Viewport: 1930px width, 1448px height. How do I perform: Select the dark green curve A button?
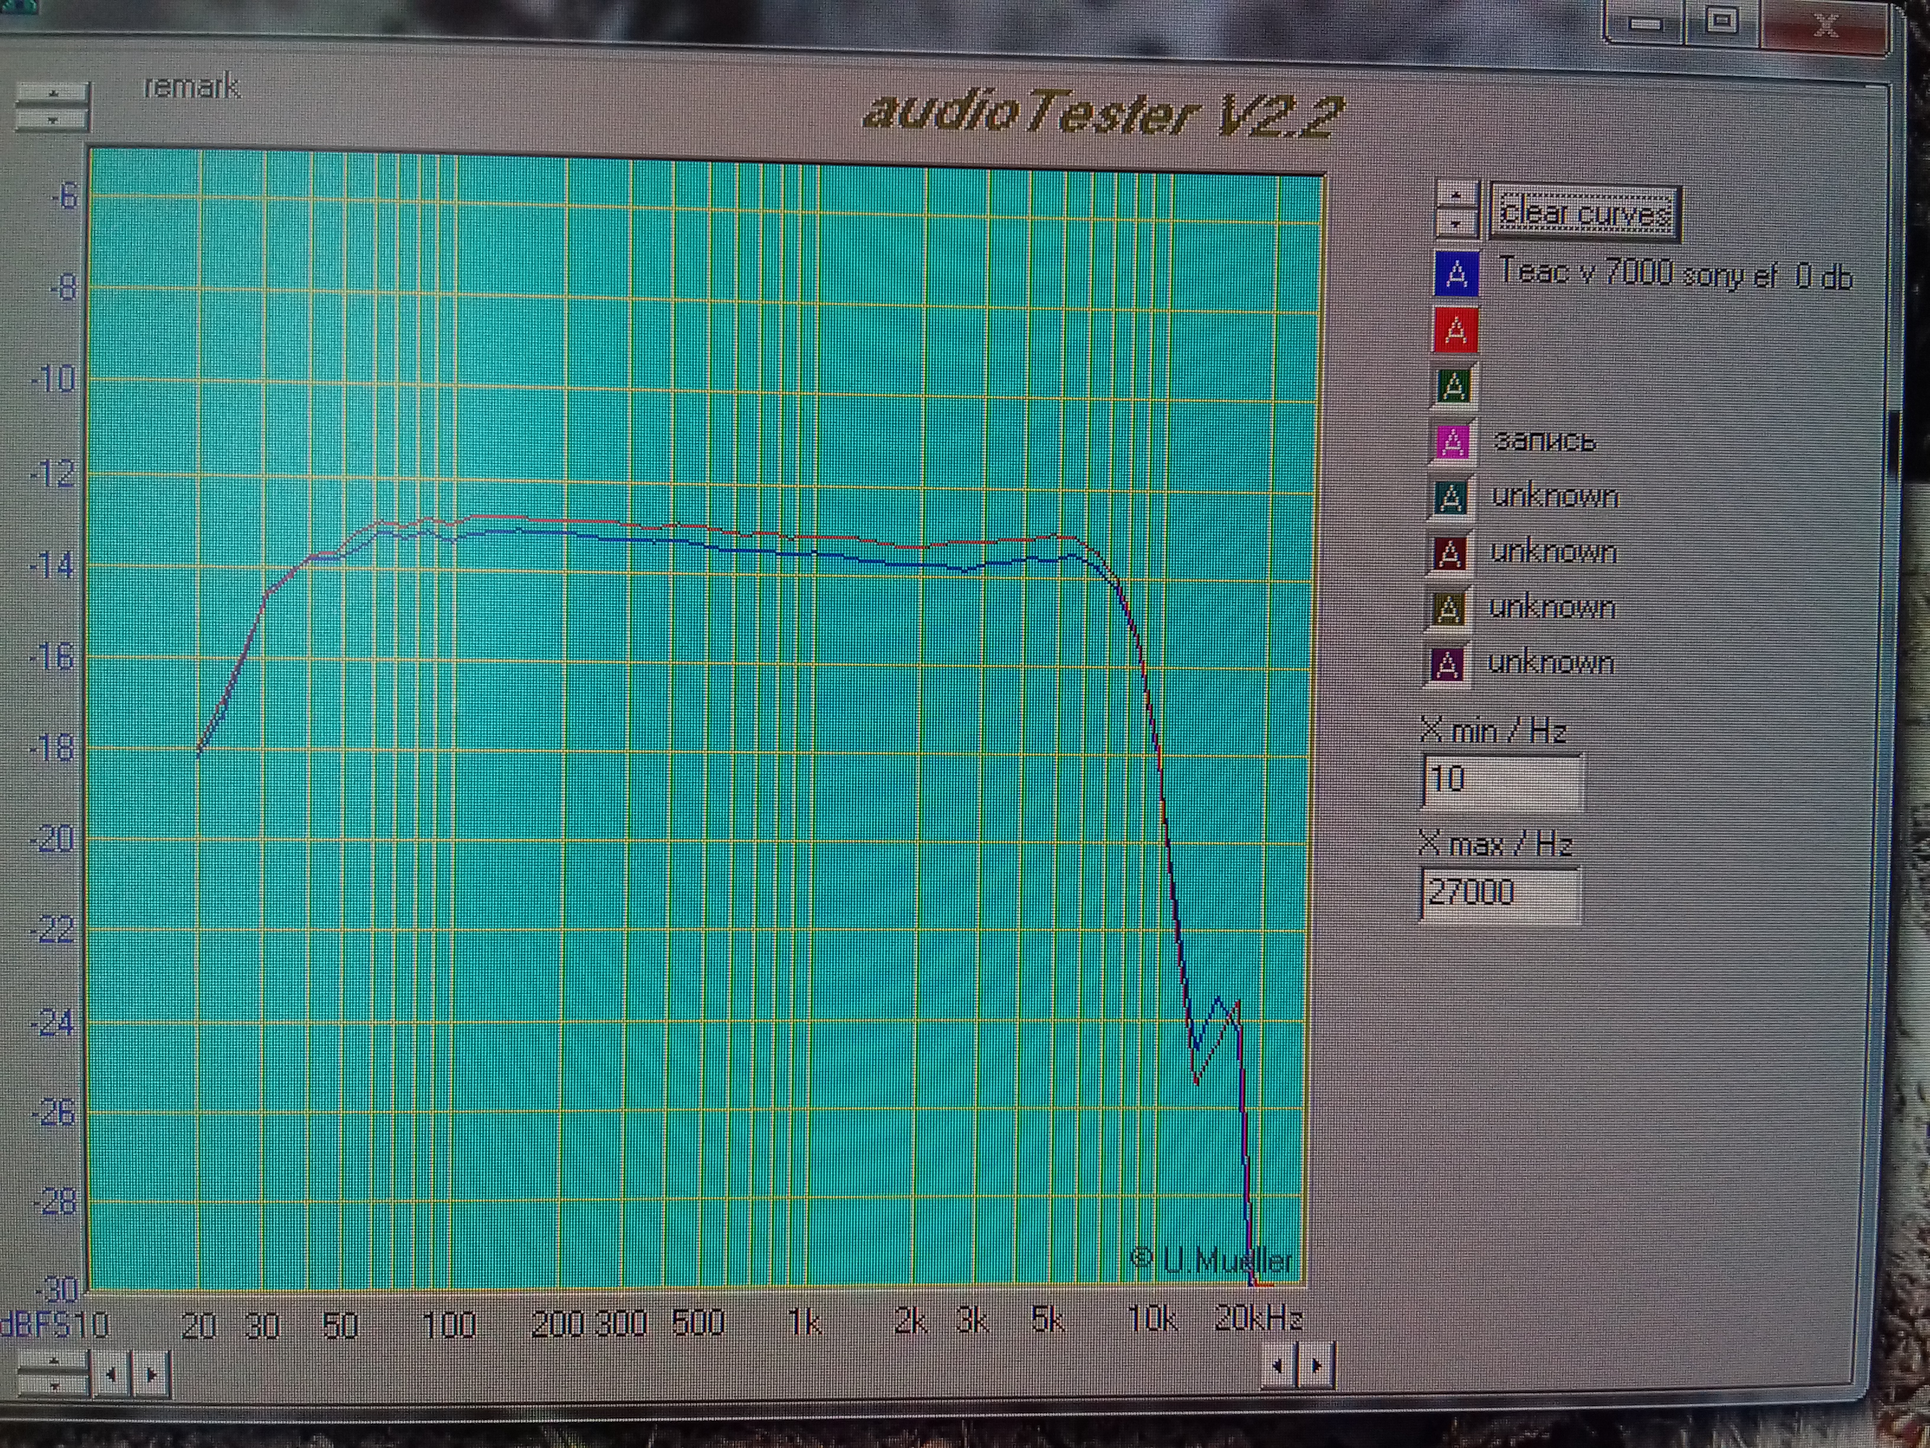click(x=1453, y=385)
